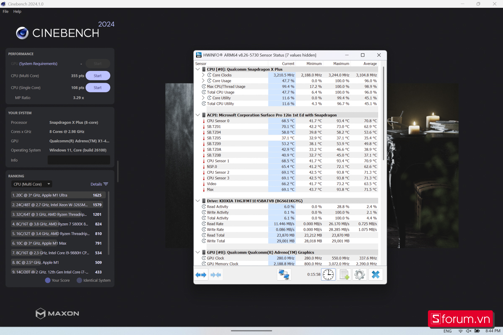This screenshot has height=335, width=503.
Task: Select 32C/64T AMD Ryzen Threadripper entry
Action: 58,214
